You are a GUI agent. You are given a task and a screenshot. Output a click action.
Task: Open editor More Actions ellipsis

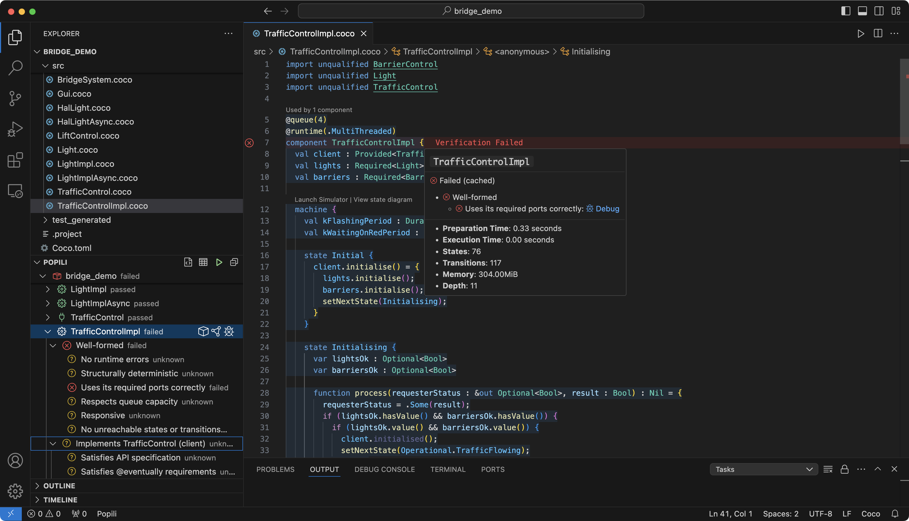[894, 34]
